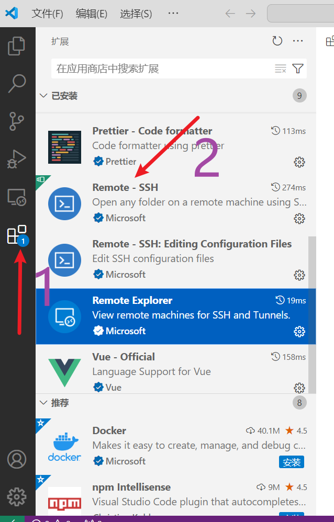Click Prettier 113ms activation time
The image size is (334, 522).
(288, 131)
